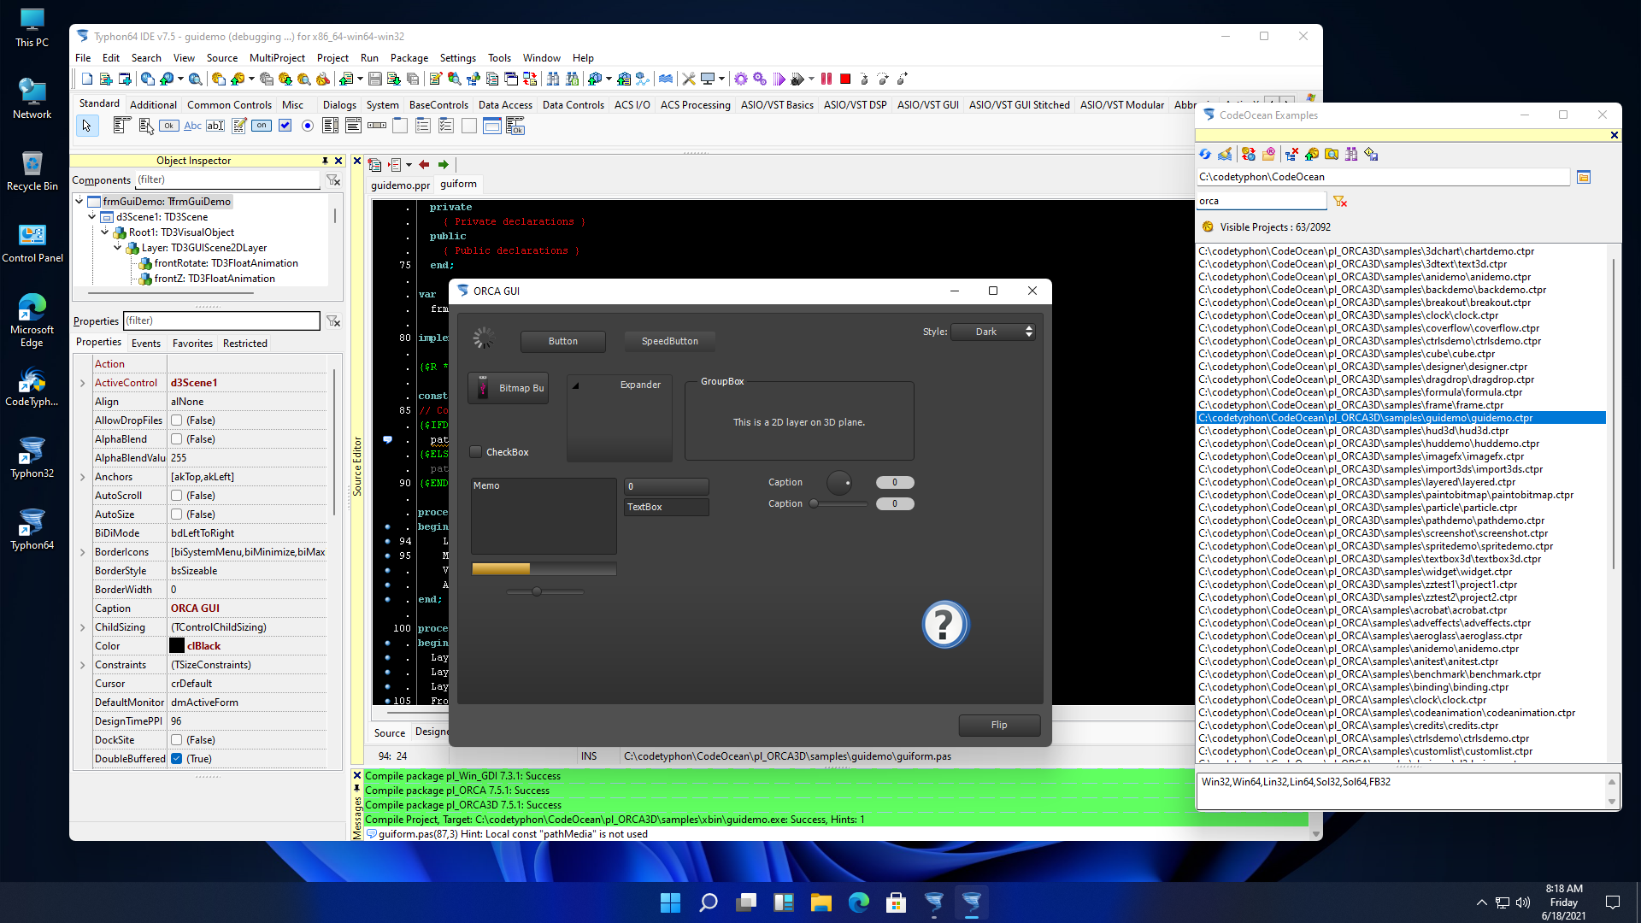Open the Package menu
This screenshot has width=1641, height=923.
[409, 58]
